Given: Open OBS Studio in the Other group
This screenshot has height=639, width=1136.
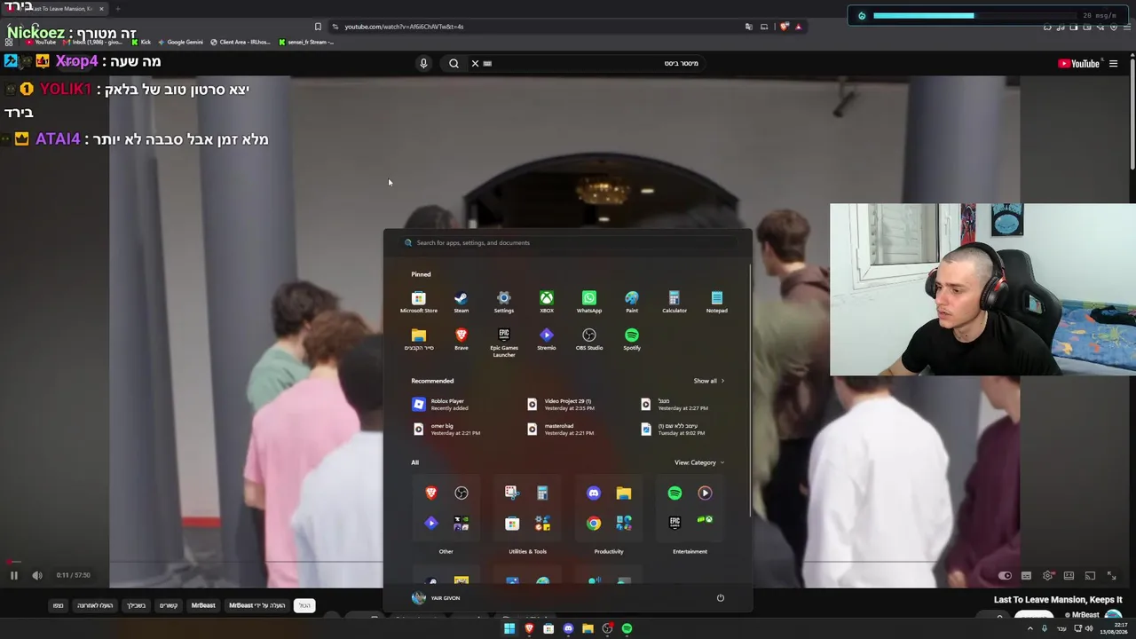Looking at the screenshot, I should click(x=461, y=493).
